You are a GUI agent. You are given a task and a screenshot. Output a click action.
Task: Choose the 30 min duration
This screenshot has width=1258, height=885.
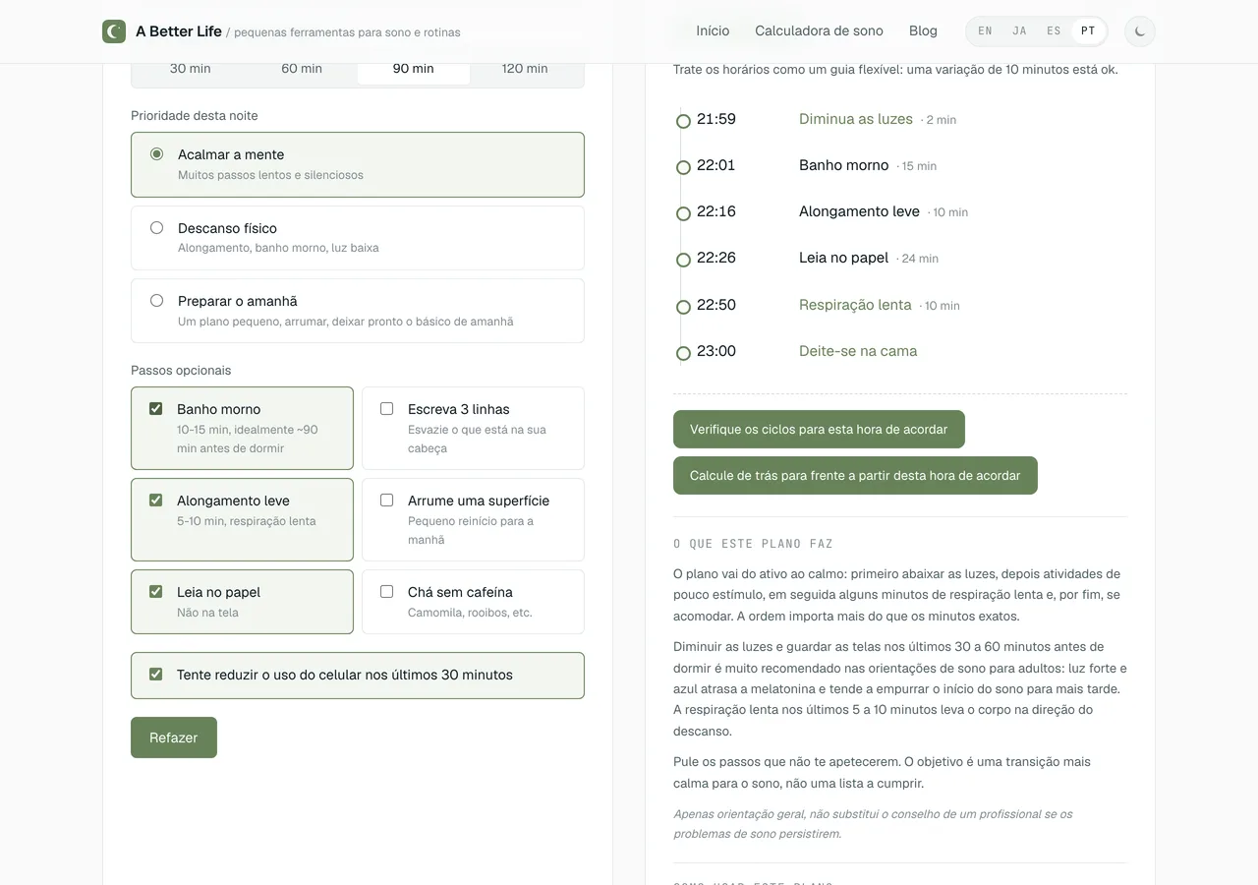click(x=191, y=69)
